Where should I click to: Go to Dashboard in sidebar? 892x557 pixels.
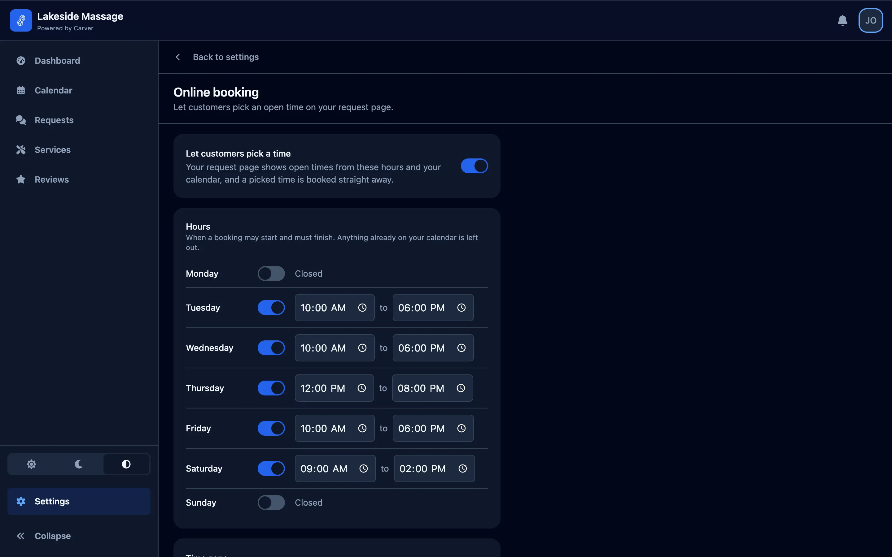79,61
